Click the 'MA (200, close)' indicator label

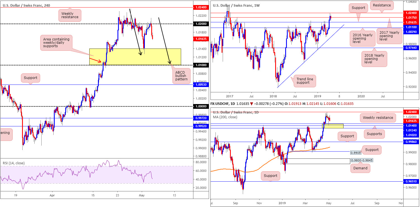(x=225, y=117)
